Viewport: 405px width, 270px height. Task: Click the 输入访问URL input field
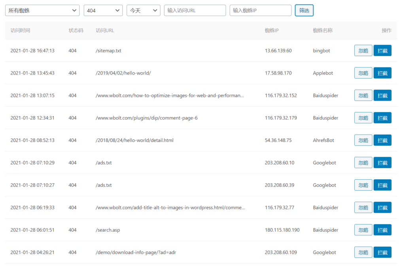[195, 11]
